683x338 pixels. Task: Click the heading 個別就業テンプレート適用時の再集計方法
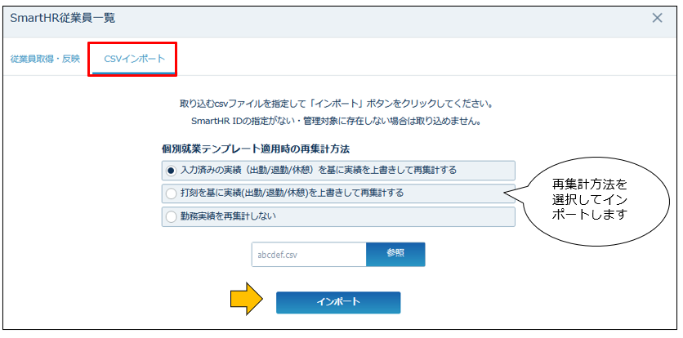[x=257, y=149]
